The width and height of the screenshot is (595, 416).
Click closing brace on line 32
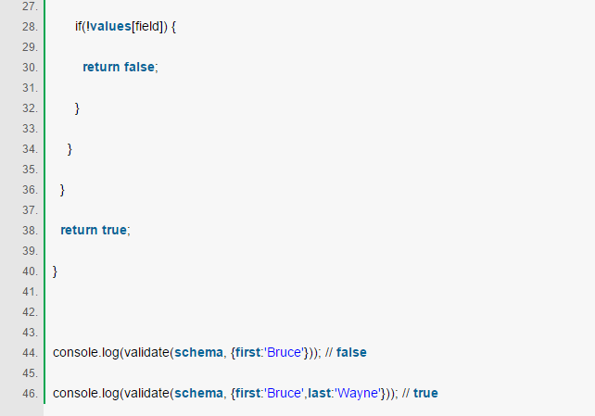pos(78,108)
